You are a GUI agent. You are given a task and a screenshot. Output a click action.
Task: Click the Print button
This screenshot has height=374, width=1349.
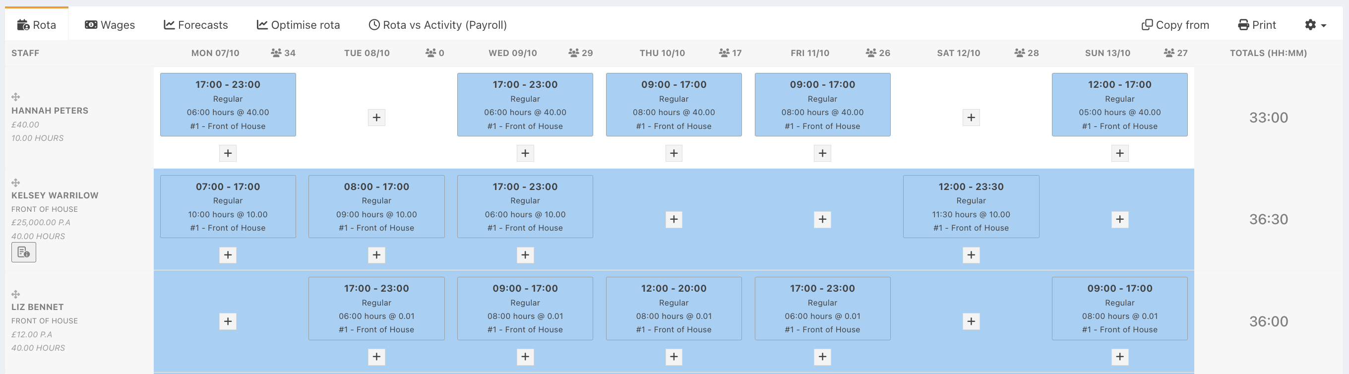pyautogui.click(x=1256, y=25)
